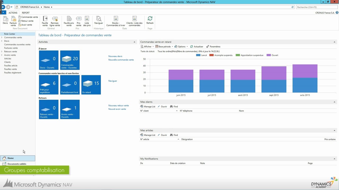
Task: Go forward with the forward arrow
Action: [8, 7]
